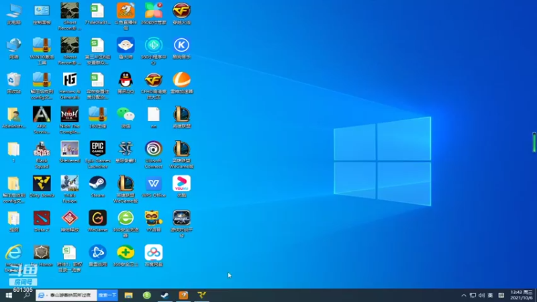Open the folder named 1
537x302 pixels.
(x=13, y=152)
